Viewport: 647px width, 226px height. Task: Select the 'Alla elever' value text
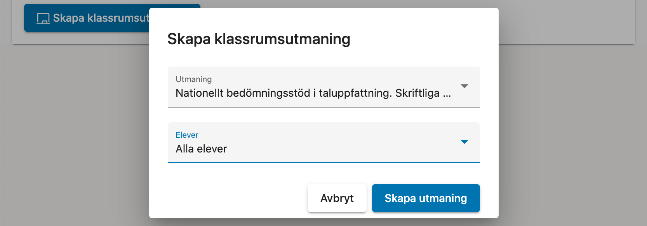[201, 149]
